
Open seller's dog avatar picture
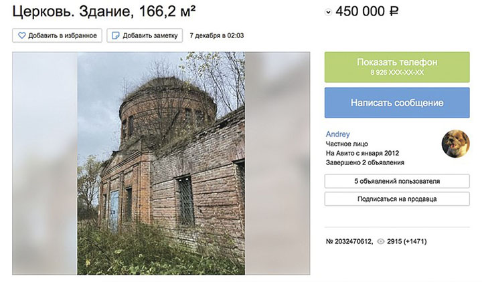click(x=456, y=143)
